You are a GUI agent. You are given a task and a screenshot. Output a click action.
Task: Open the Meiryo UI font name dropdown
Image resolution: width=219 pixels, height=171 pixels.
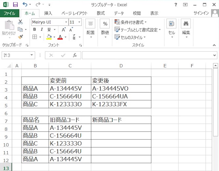click(x=66, y=22)
